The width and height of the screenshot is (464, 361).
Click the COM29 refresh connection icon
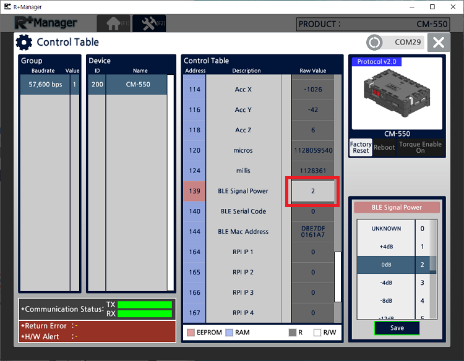(x=374, y=43)
